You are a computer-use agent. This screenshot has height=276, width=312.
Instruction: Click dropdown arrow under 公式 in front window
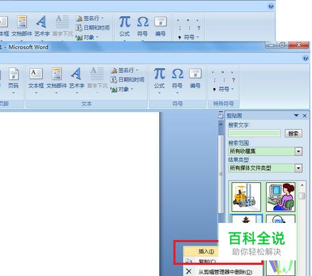tap(160, 93)
